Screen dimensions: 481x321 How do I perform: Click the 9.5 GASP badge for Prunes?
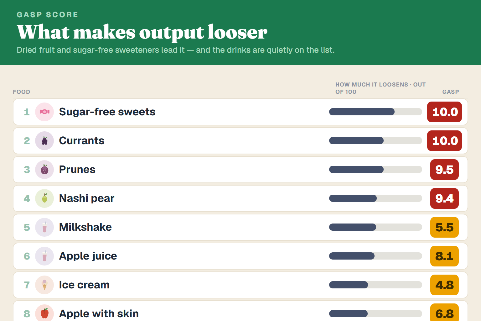point(444,170)
